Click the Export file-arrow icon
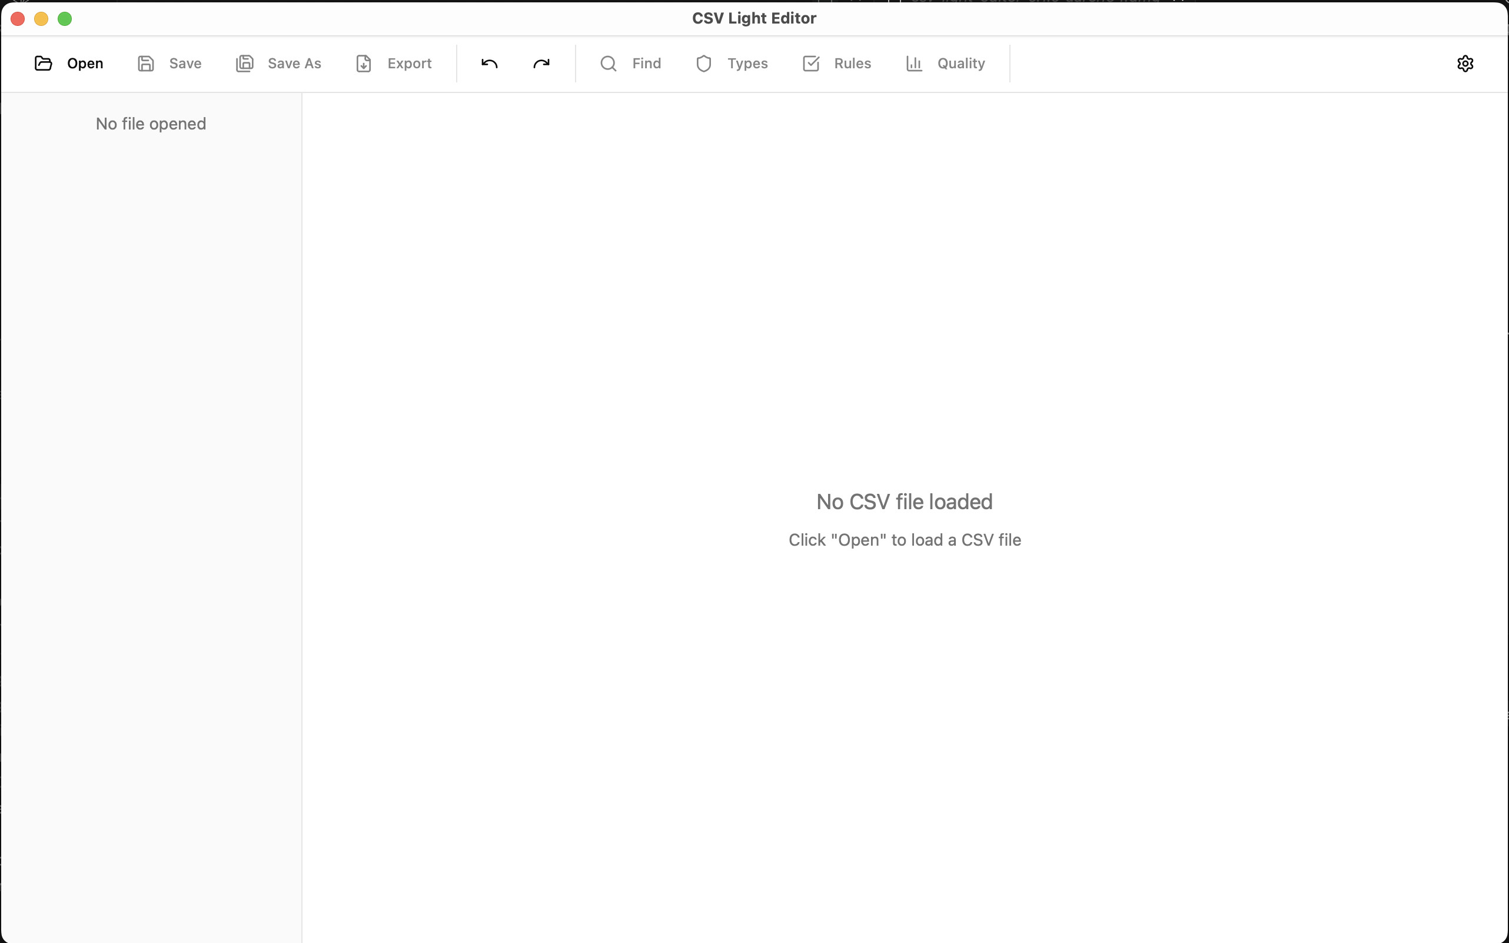 (x=364, y=64)
